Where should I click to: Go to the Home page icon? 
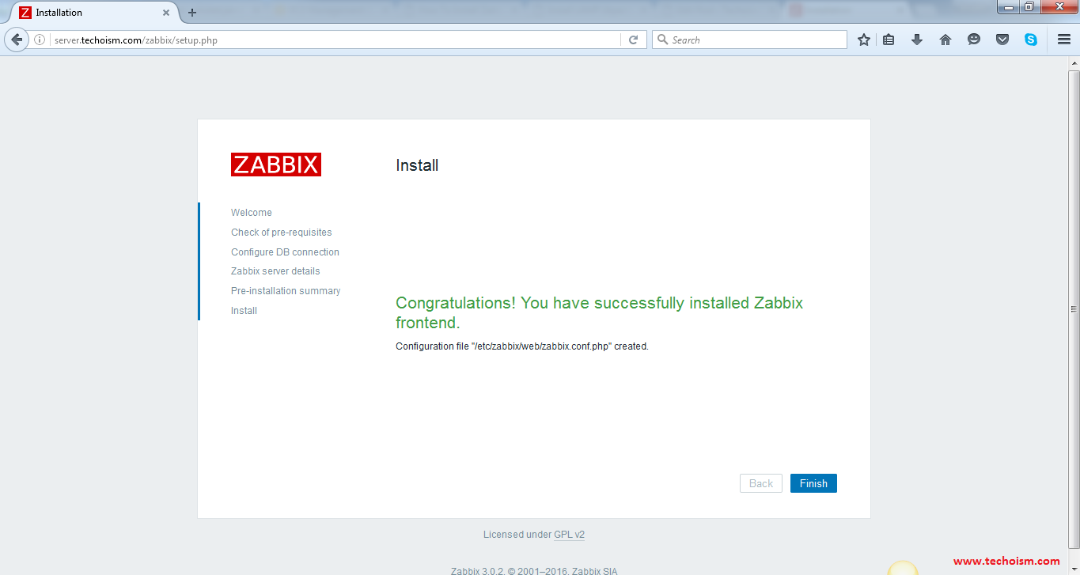pos(945,40)
